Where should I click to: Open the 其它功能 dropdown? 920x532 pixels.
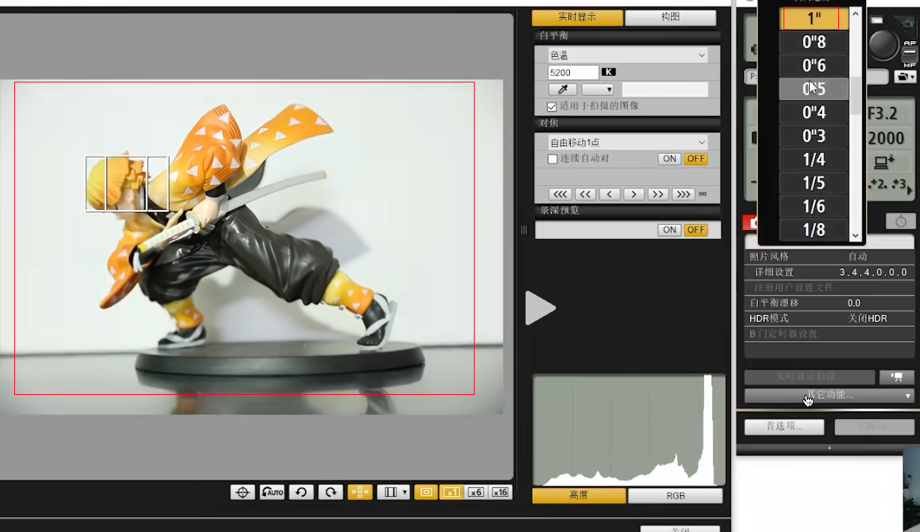click(x=829, y=395)
